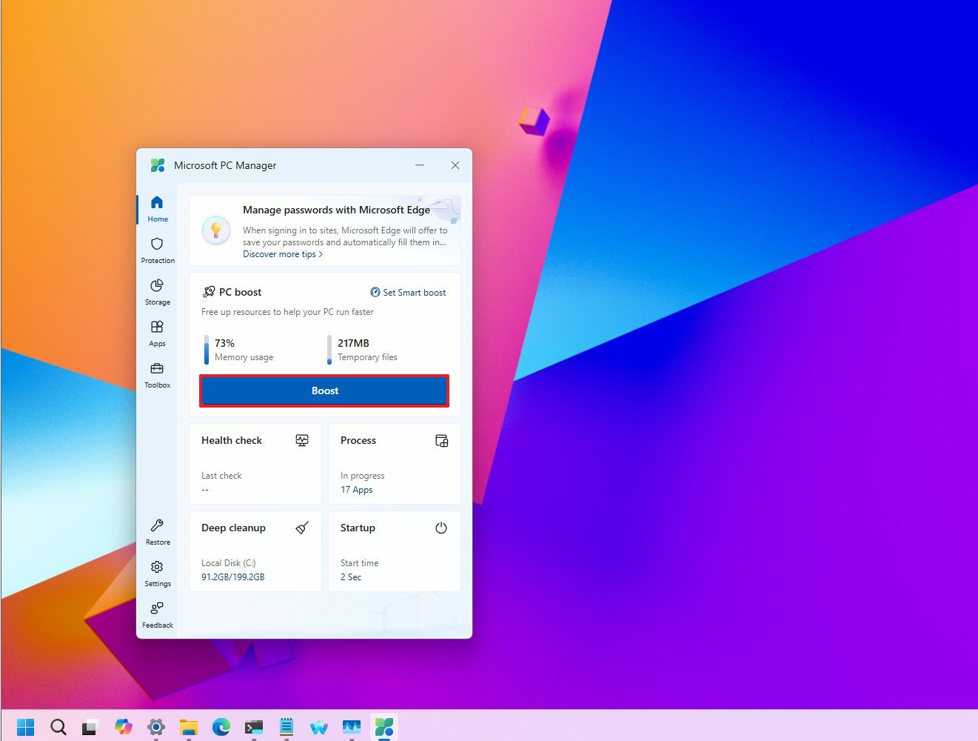Select the Home icon in the sidebar
Viewport: 978px width, 741px height.
(x=157, y=208)
